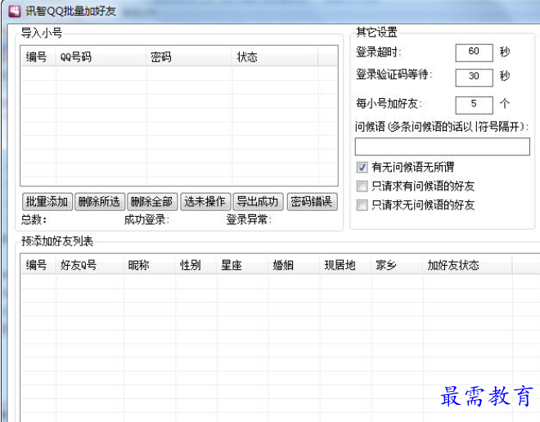540x422 pixels.
Task: Click the 密码 column header
Action: [x=189, y=56]
